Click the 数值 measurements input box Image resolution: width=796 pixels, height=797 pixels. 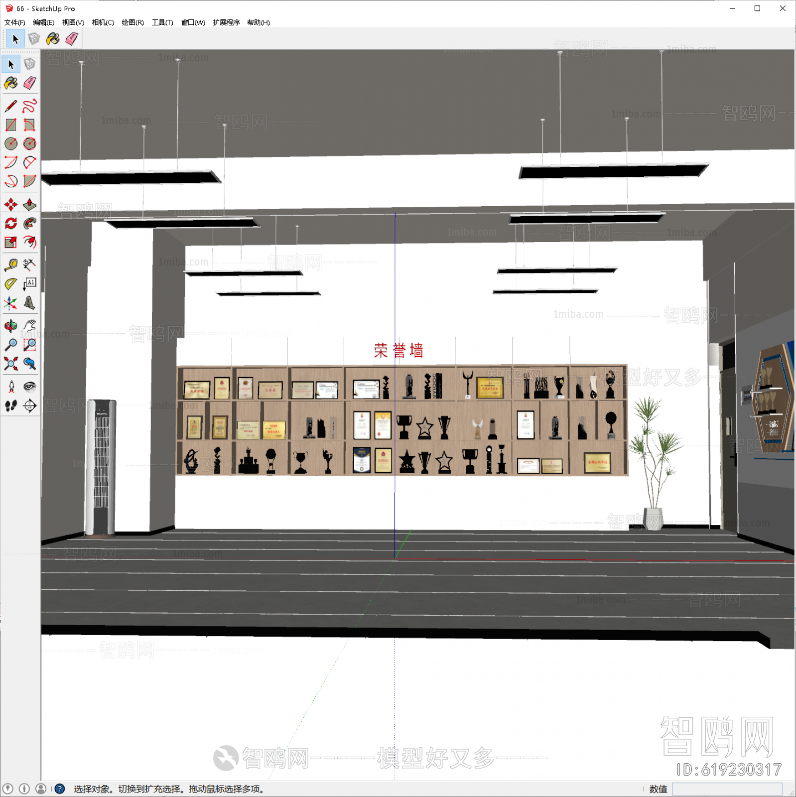727,789
